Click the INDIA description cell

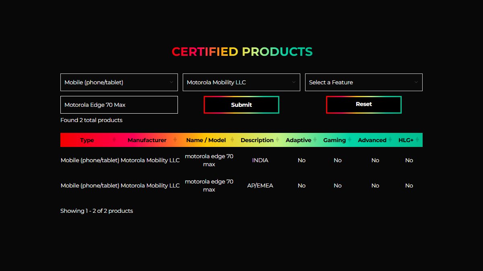point(260,160)
